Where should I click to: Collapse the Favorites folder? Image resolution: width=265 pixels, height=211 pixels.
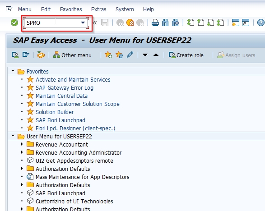point(13,71)
